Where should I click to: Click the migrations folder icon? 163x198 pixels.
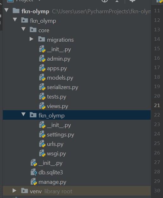[x=42, y=39]
